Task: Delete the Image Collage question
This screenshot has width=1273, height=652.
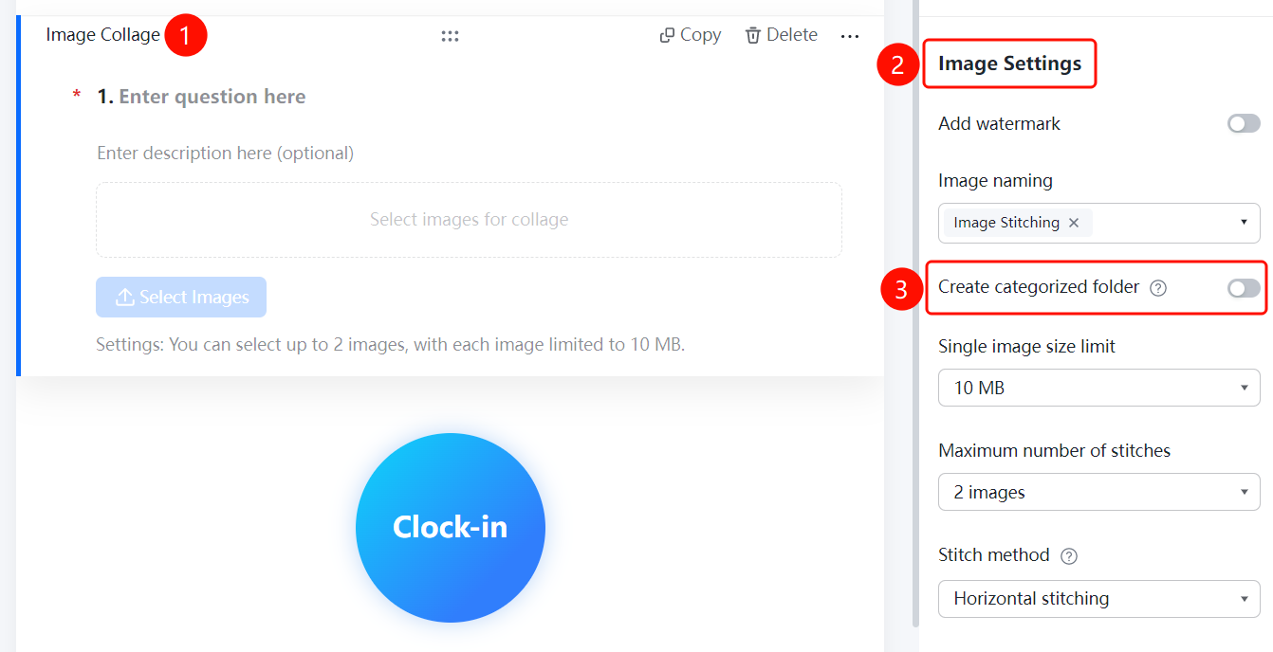Action: (781, 35)
